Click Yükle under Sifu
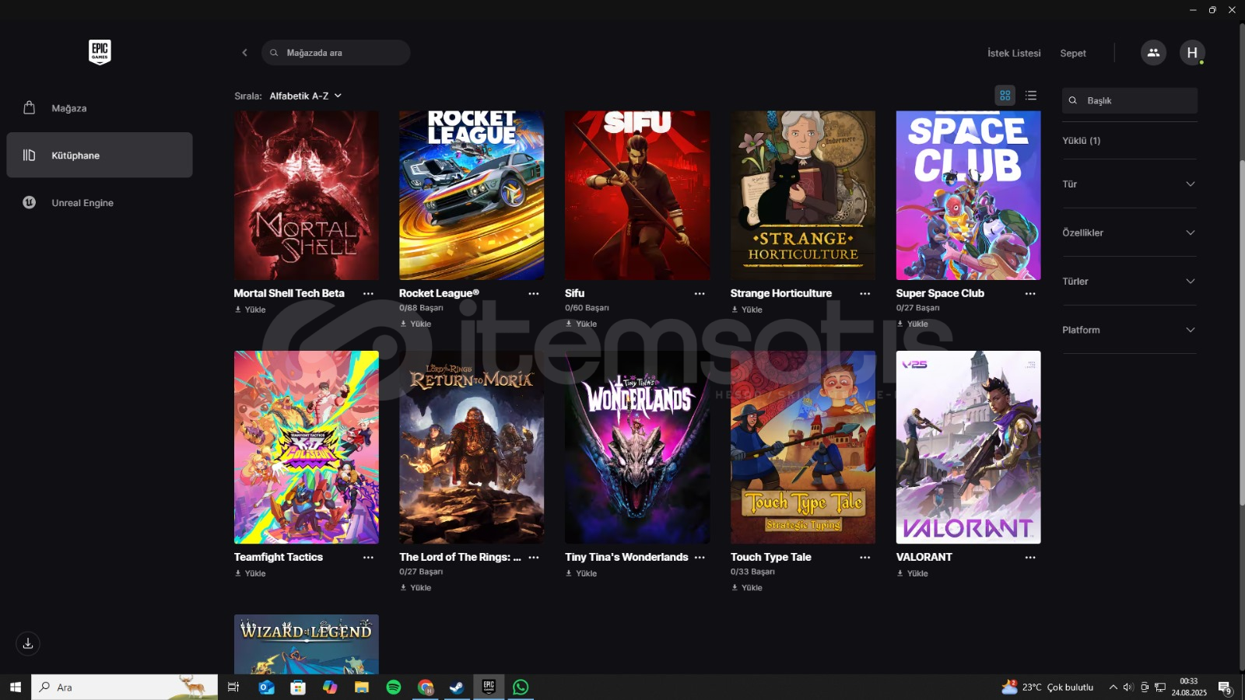Screen dimensions: 1245x700 point(581,324)
